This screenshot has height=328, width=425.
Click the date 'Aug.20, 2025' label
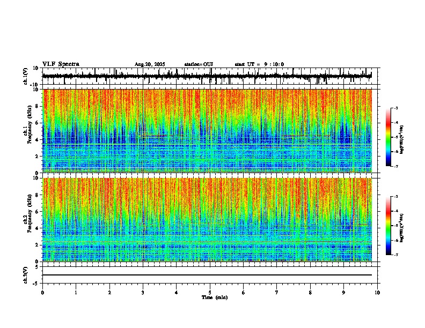coord(150,64)
